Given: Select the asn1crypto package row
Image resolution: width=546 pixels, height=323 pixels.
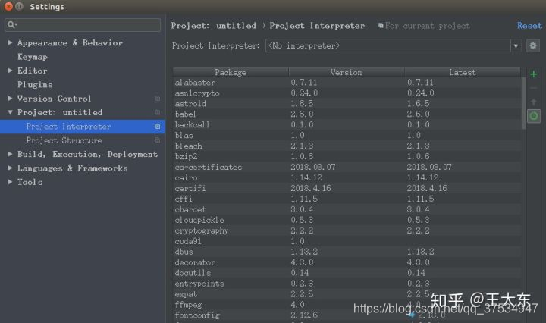Looking at the screenshot, I should 347,93.
